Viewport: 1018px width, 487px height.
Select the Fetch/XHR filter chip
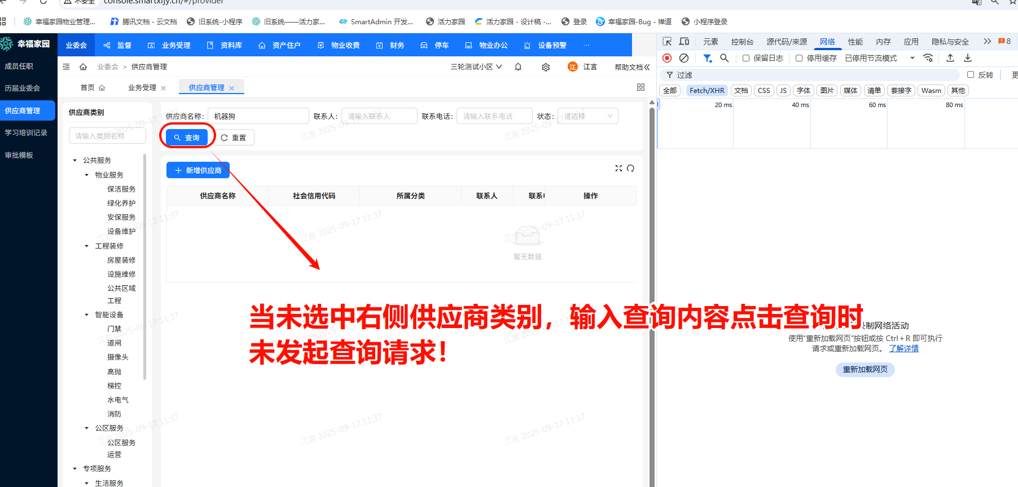point(707,91)
